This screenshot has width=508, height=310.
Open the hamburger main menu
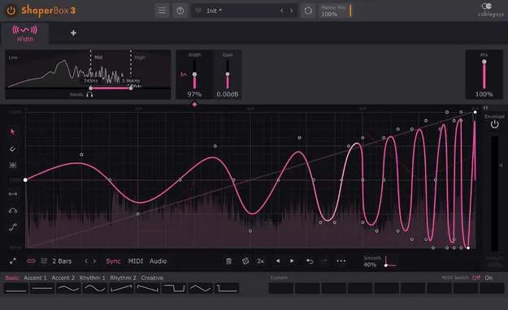point(162,11)
